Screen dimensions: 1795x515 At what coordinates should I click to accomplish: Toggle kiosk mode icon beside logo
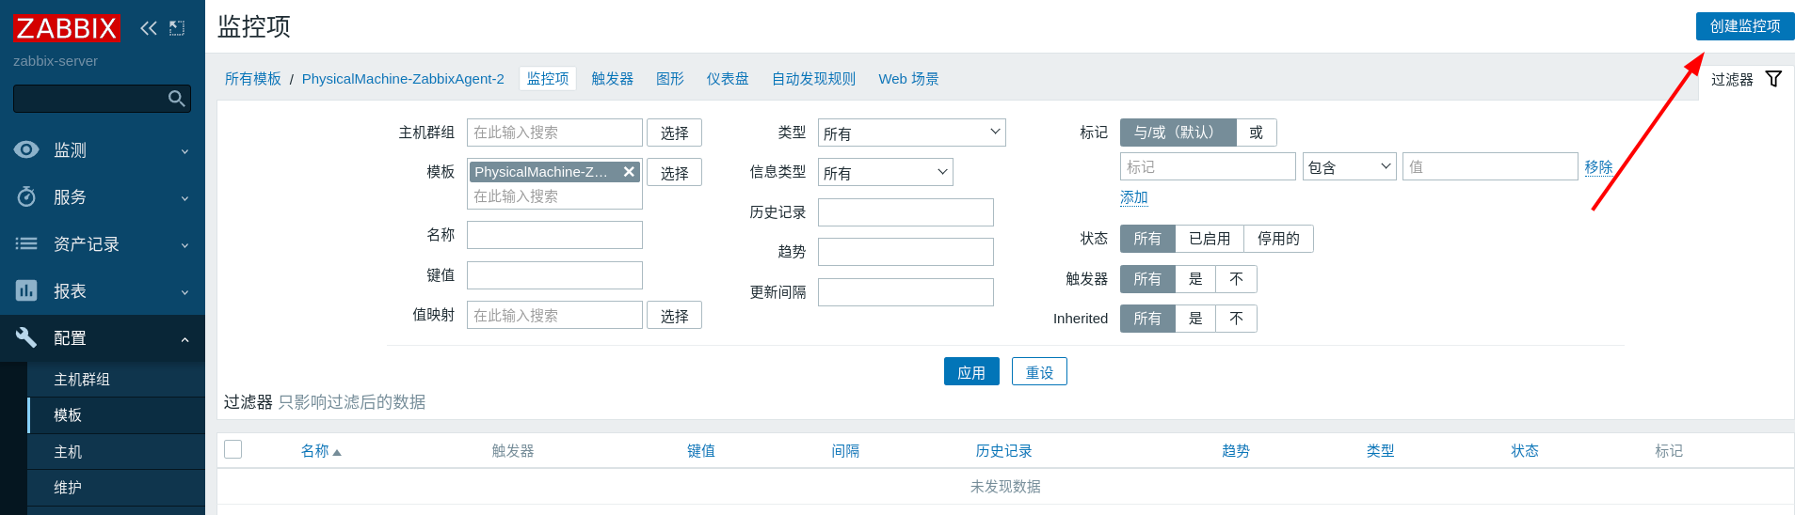[x=177, y=28]
